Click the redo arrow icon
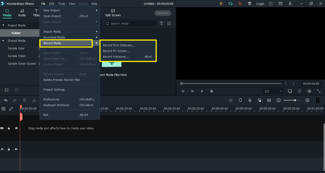This screenshot has width=325, height=173. 15,100
